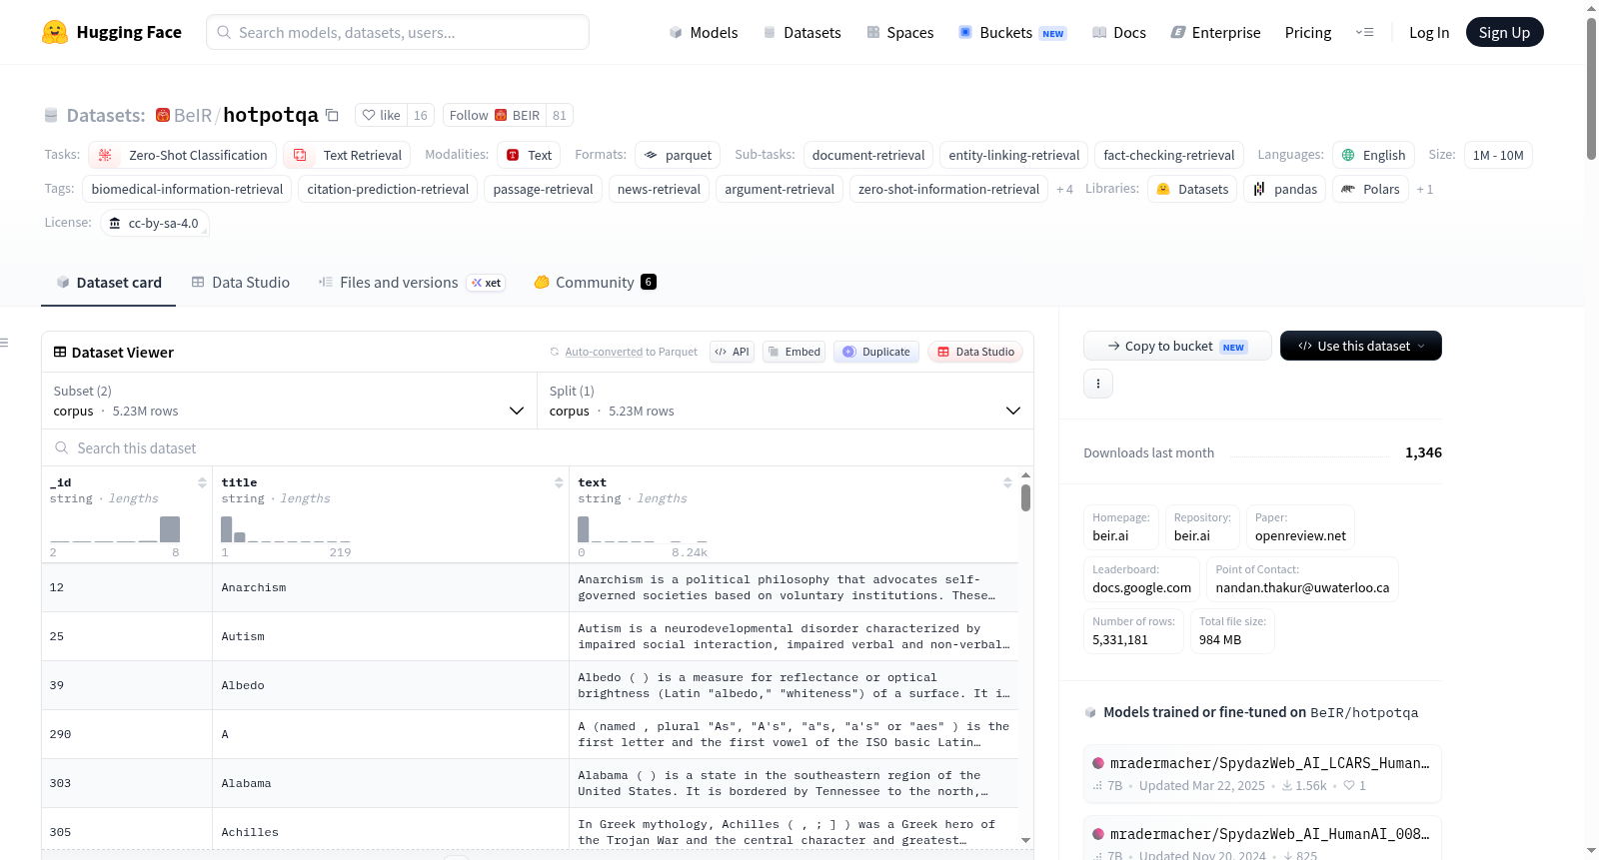The height and width of the screenshot is (860, 1599).
Task: Click the Log In link
Action: pos(1429,32)
